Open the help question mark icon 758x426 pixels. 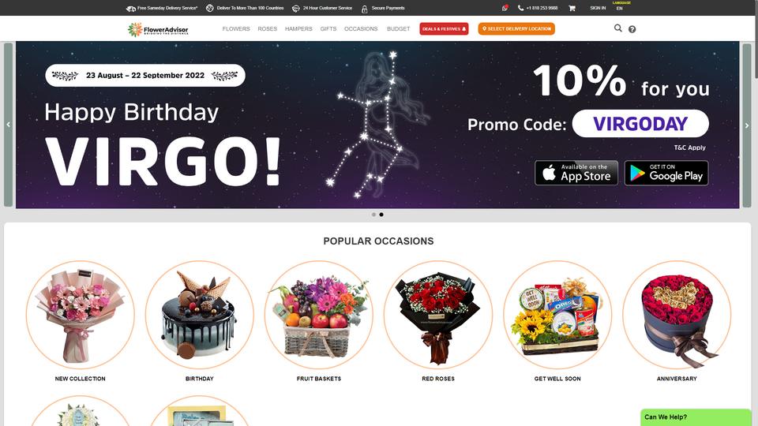tap(632, 29)
